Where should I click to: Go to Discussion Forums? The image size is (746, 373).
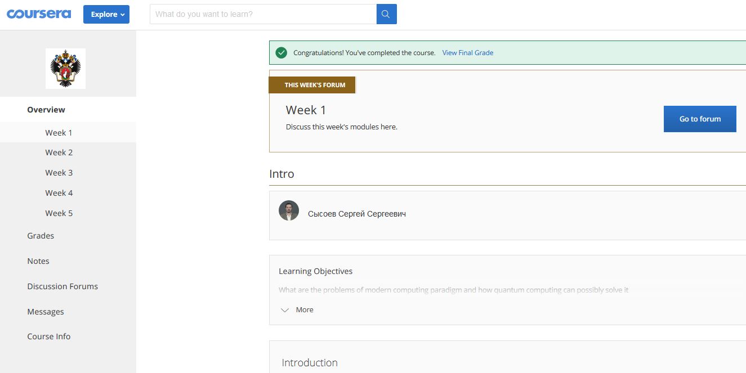click(62, 286)
